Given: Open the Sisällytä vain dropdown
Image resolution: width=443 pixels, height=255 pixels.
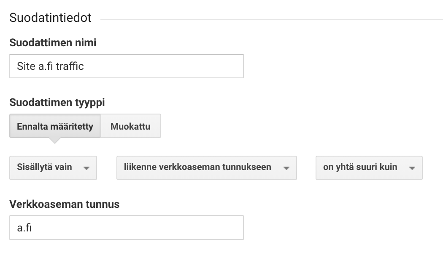Looking at the screenshot, I should (53, 167).
